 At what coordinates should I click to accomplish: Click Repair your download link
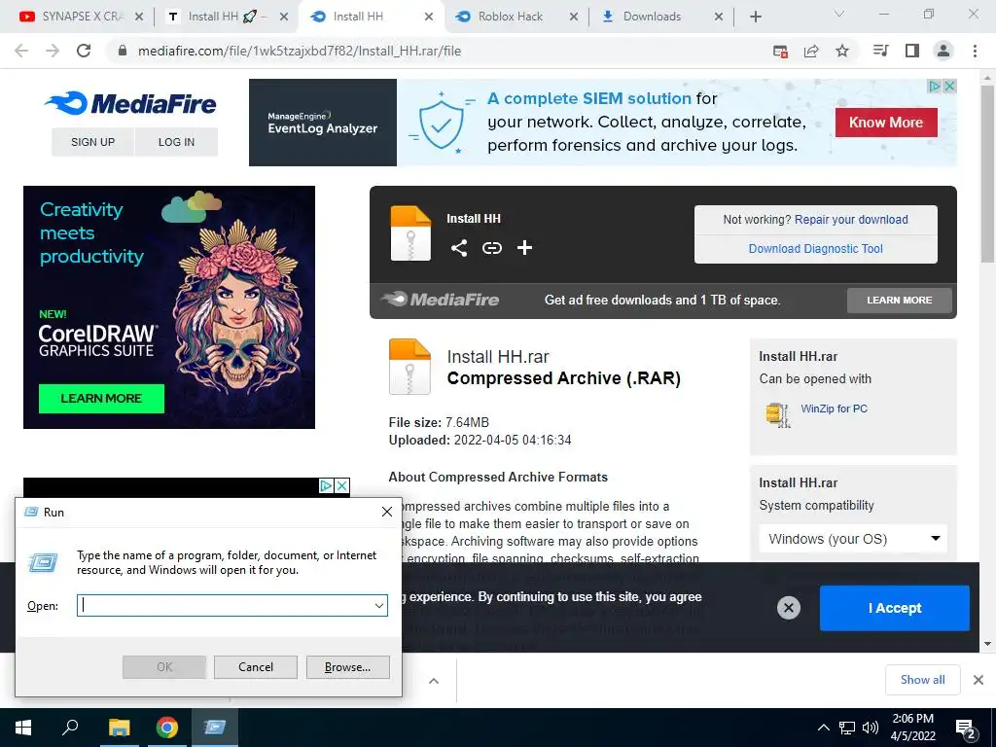click(851, 220)
